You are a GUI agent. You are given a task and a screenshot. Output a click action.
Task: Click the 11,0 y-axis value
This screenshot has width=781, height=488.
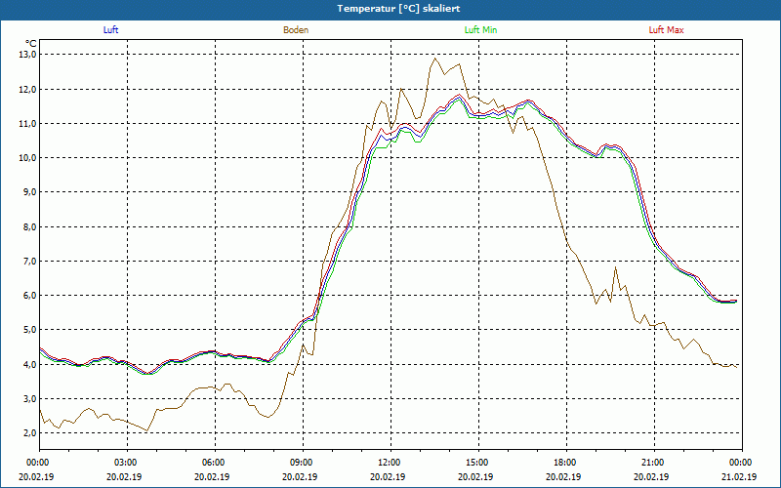coord(27,124)
